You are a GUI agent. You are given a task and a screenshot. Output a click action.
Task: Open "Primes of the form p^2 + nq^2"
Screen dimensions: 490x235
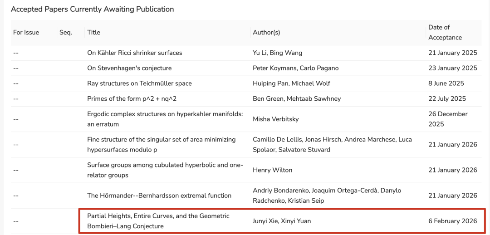pos(132,98)
